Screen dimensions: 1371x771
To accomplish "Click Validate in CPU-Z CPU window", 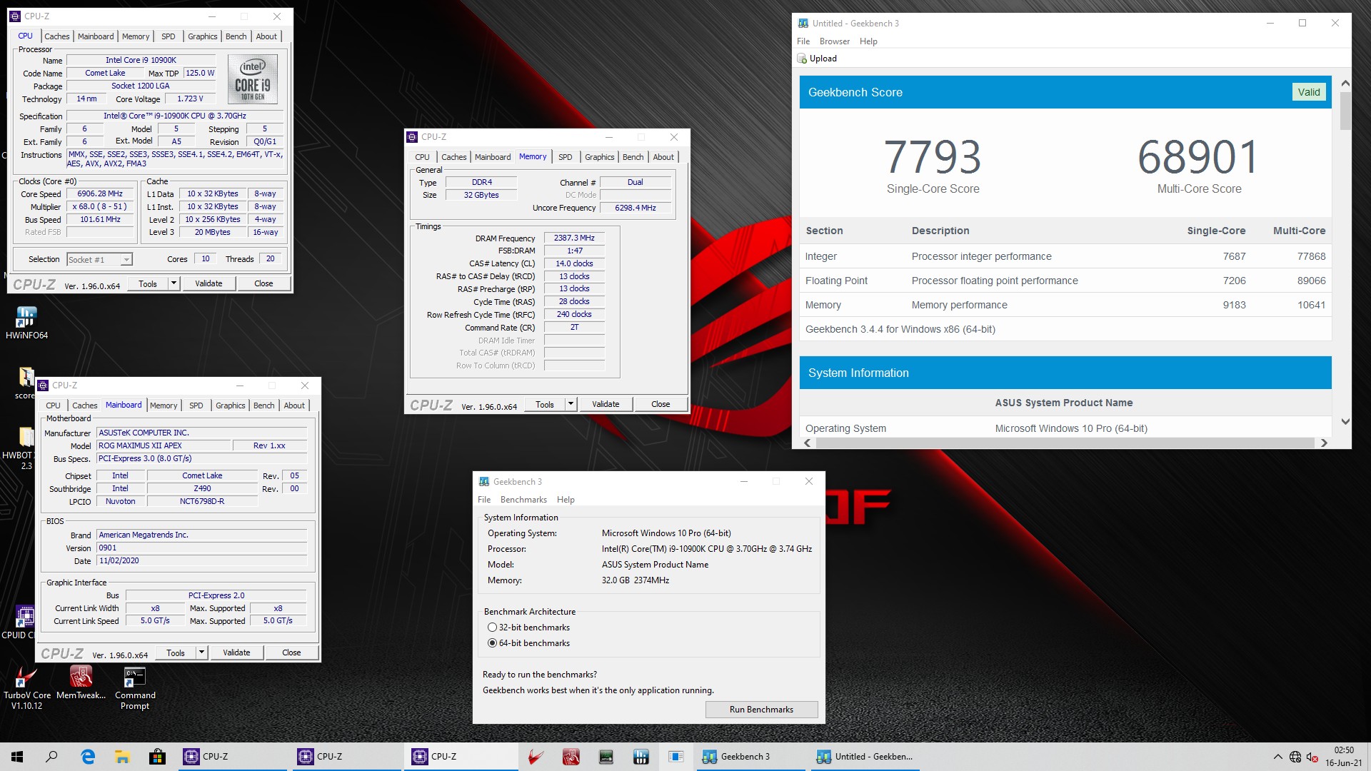I will pos(209,283).
